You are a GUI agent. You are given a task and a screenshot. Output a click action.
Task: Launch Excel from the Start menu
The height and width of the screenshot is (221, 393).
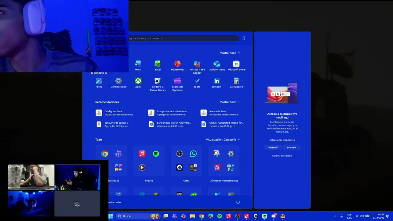tap(158, 66)
